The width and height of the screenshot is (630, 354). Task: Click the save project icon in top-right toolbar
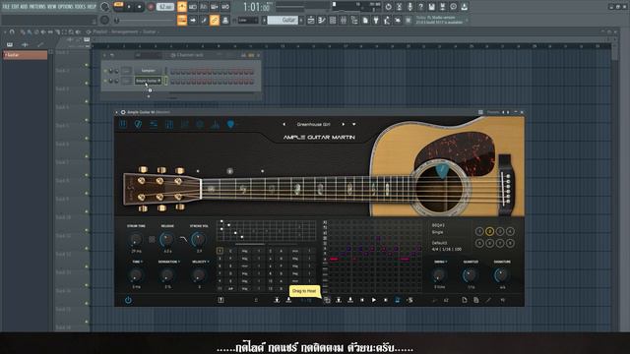point(431,7)
